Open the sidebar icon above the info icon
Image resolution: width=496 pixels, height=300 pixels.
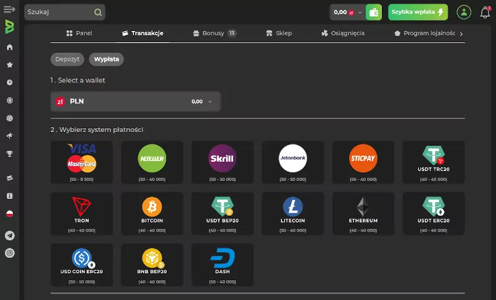(9, 178)
